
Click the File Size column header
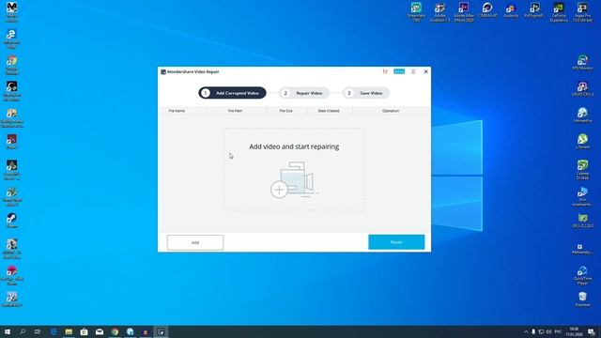(x=285, y=111)
